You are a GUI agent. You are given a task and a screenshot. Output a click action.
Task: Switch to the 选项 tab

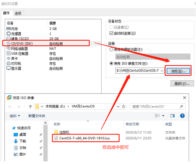pos(18,13)
